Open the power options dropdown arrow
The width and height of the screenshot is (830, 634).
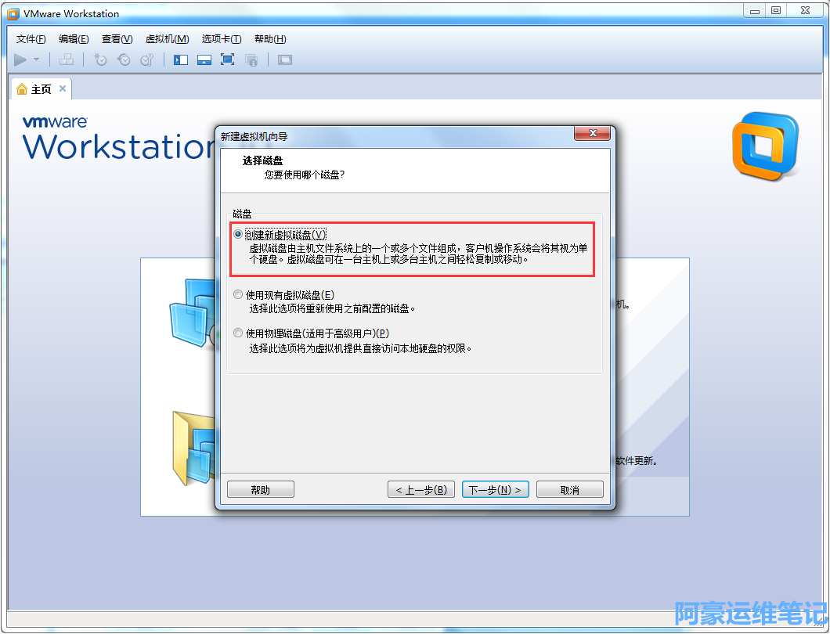pyautogui.click(x=37, y=59)
